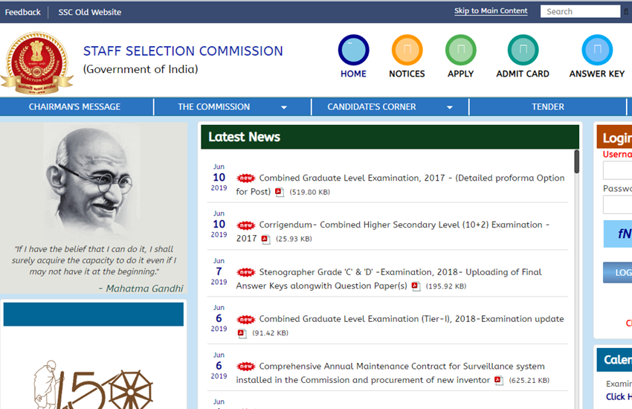
Task: Select the Apply circle icon
Action: click(460, 51)
